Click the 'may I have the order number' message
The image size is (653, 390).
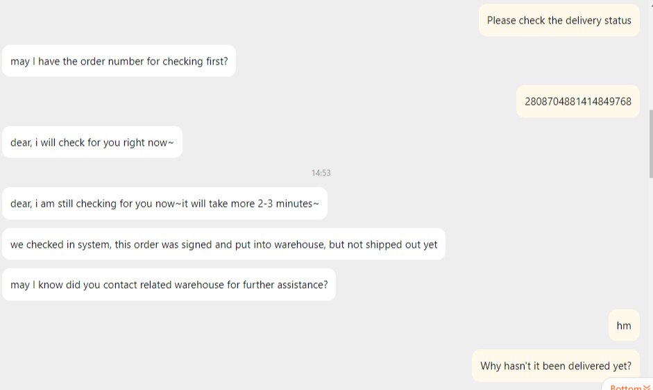point(119,61)
